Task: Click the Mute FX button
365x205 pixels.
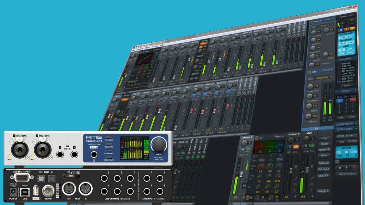Action: click(324, 175)
